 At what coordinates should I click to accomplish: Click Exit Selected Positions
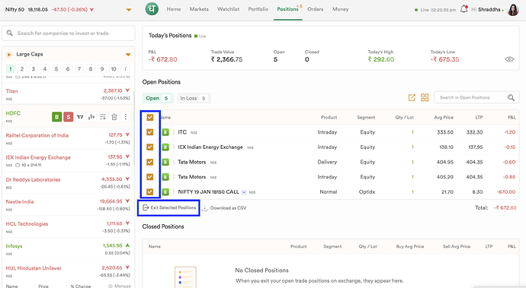pos(169,207)
